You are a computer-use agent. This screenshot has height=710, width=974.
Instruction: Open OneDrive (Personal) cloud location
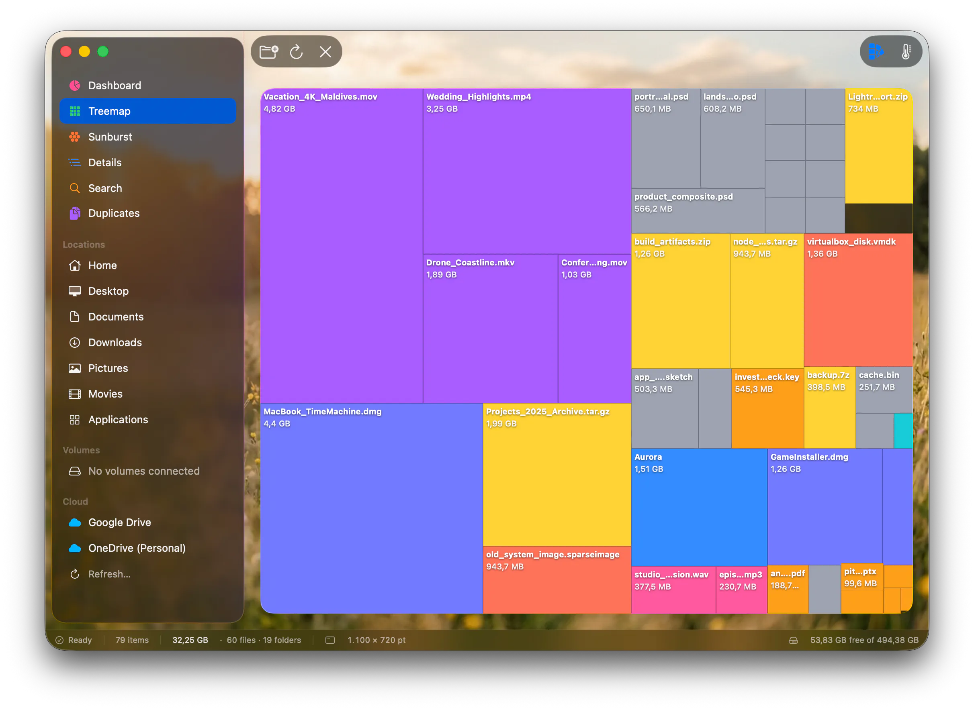pyautogui.click(x=147, y=549)
